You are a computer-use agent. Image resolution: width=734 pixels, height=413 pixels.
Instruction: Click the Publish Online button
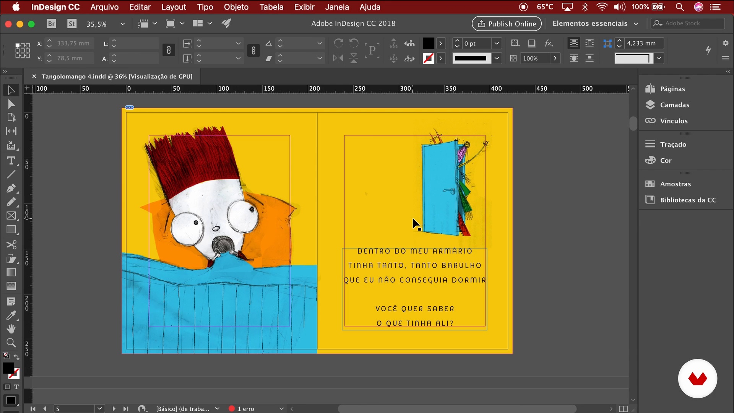507,24
